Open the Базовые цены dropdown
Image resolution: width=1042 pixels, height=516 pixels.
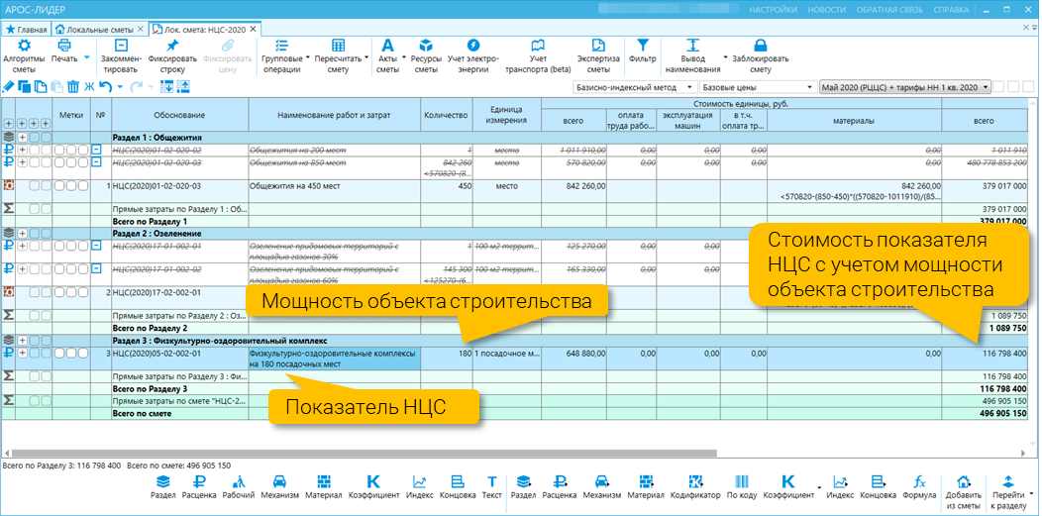[759, 87]
